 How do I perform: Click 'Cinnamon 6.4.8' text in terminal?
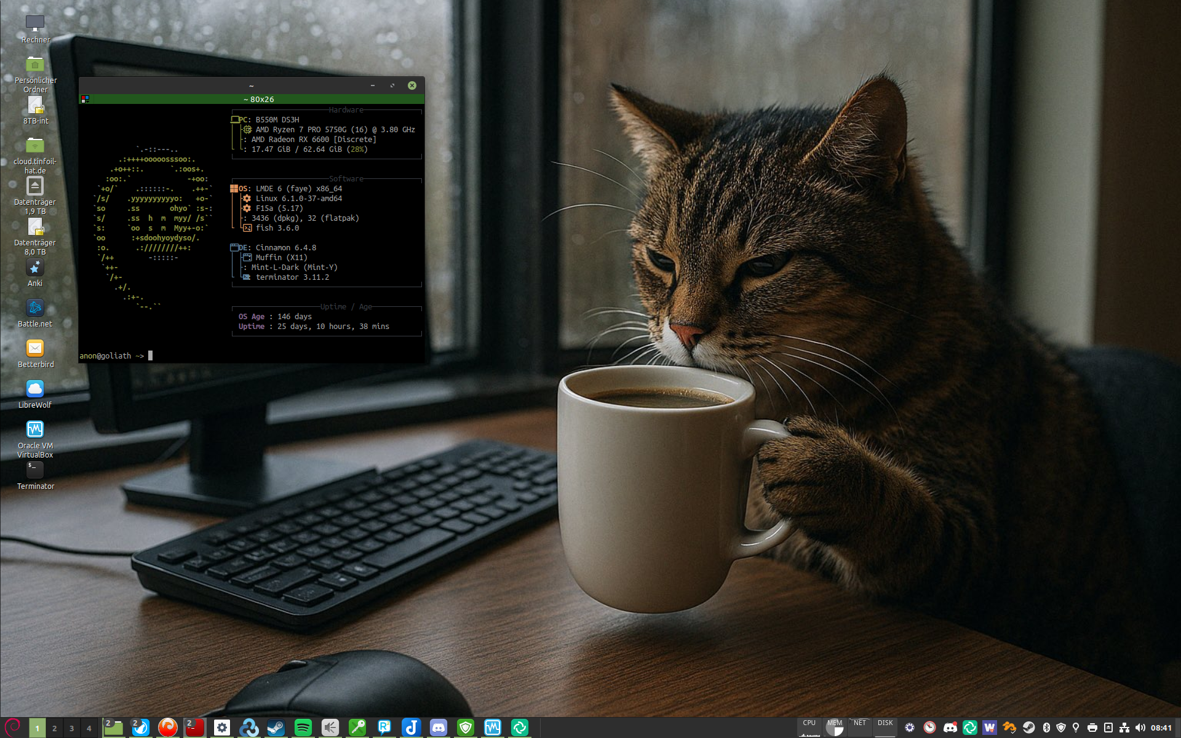tap(286, 248)
